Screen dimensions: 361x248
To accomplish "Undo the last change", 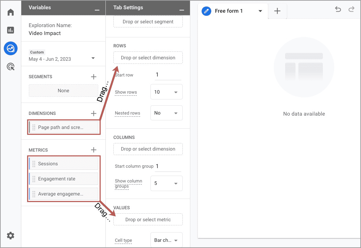I will point(338,9).
